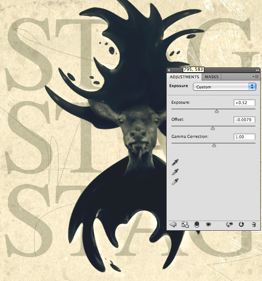The image size is (262, 281).
Task: View previous state icon with eye
Action: (229, 225)
